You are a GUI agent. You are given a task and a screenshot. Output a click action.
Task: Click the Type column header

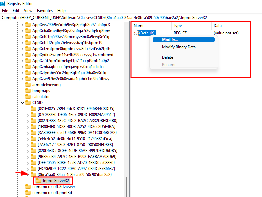pos(178,26)
